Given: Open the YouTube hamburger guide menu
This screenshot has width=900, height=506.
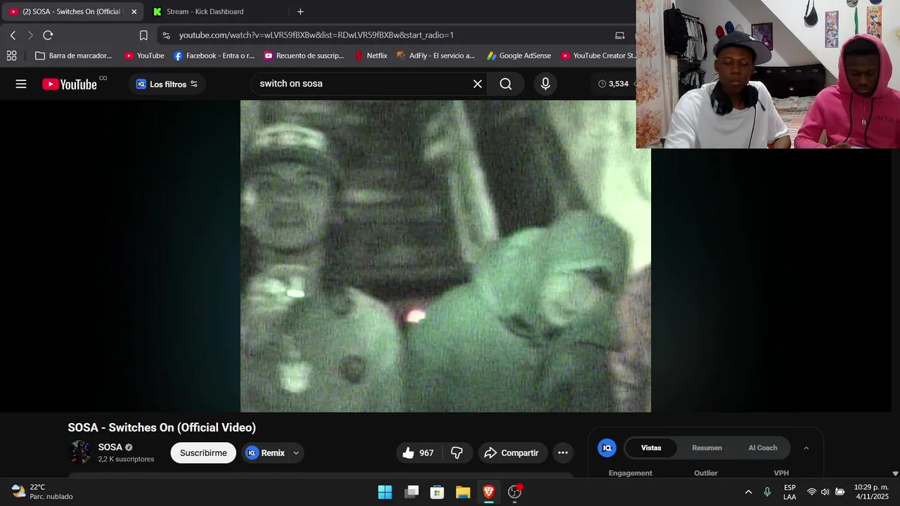Looking at the screenshot, I should [x=21, y=84].
